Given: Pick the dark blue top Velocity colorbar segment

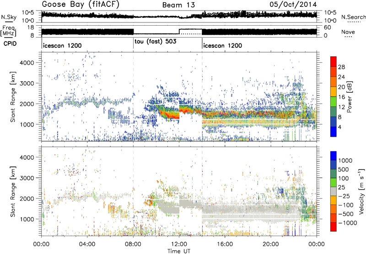Looking at the screenshot, I should [x=334, y=156].
